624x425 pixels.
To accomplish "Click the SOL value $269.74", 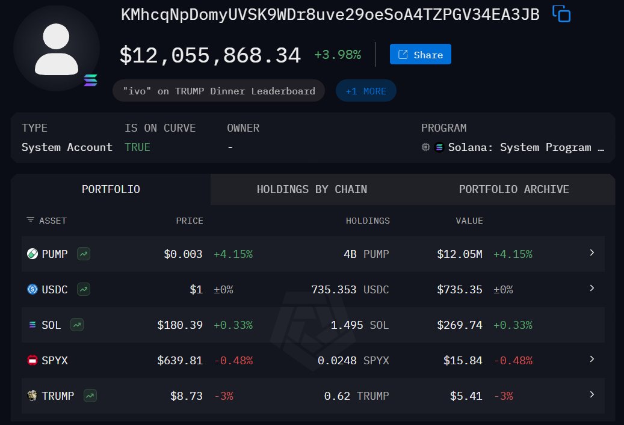I will click(x=460, y=325).
